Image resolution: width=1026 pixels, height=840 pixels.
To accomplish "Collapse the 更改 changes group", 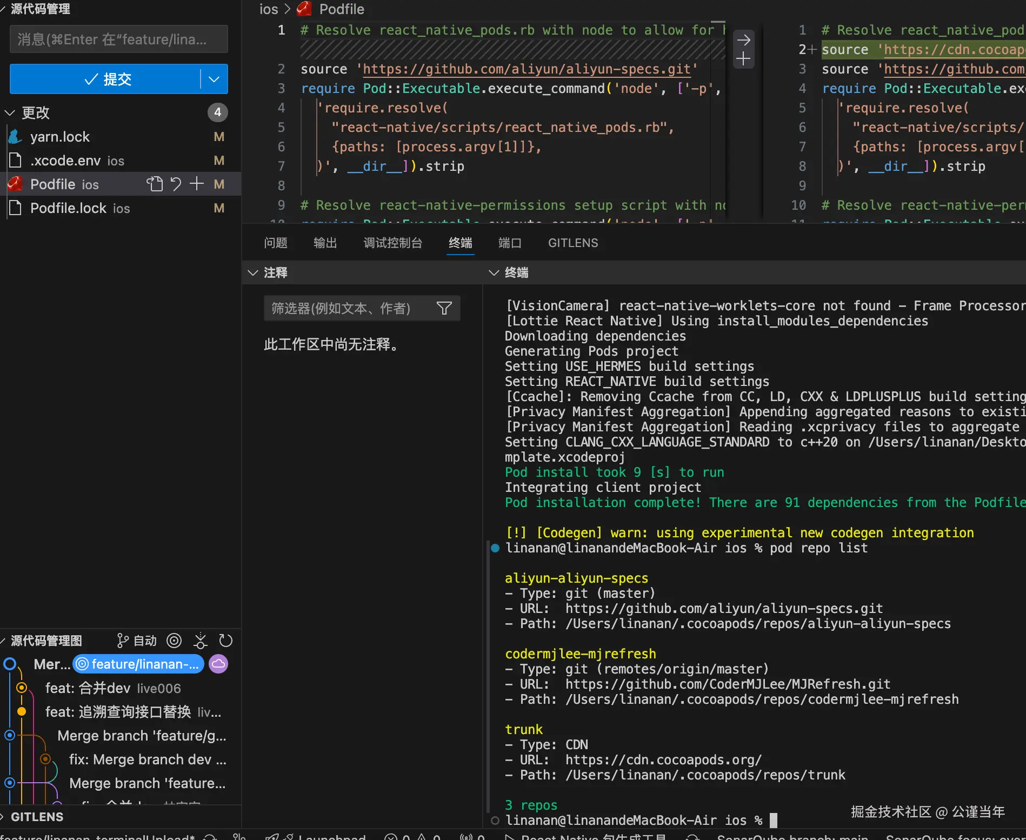I will click(10, 112).
